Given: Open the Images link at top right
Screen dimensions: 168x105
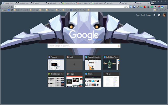Looking at the screenshot, I should [x=149, y=15].
